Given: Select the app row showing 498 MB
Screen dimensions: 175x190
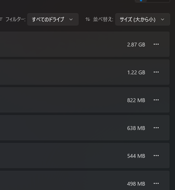Looking at the screenshot, I should click(85, 180).
